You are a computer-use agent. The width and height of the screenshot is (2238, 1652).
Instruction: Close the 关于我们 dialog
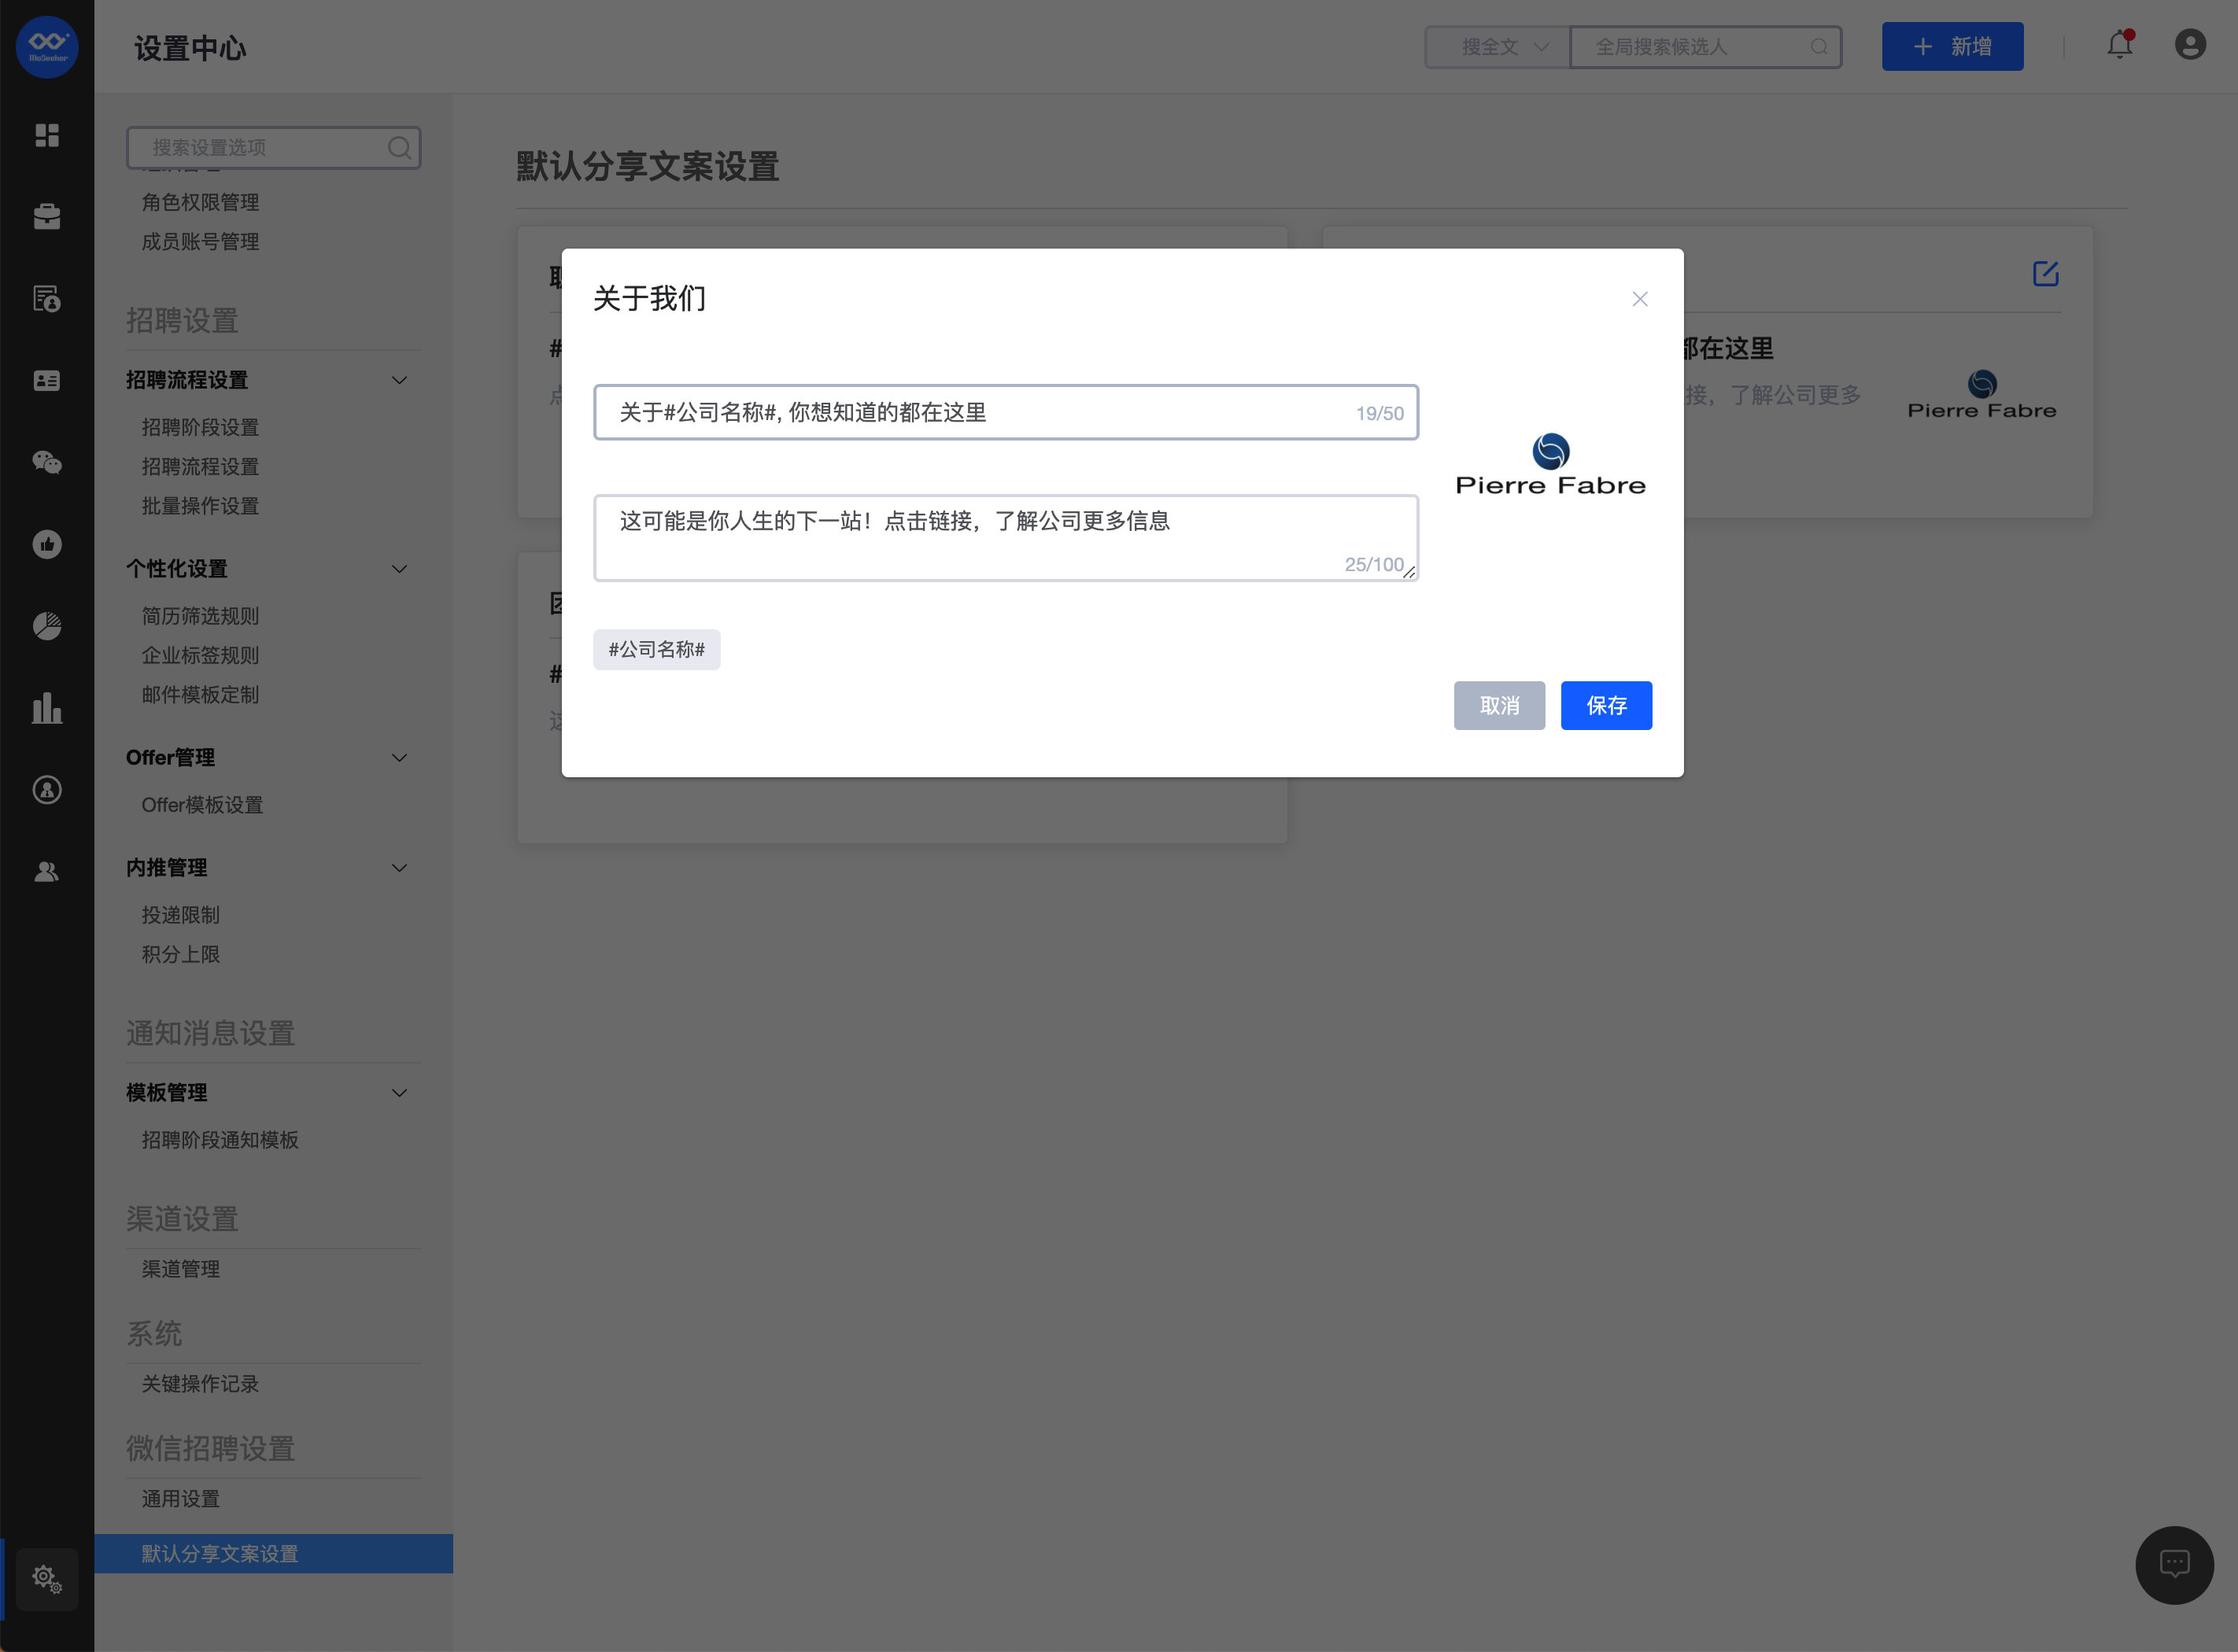point(1640,299)
